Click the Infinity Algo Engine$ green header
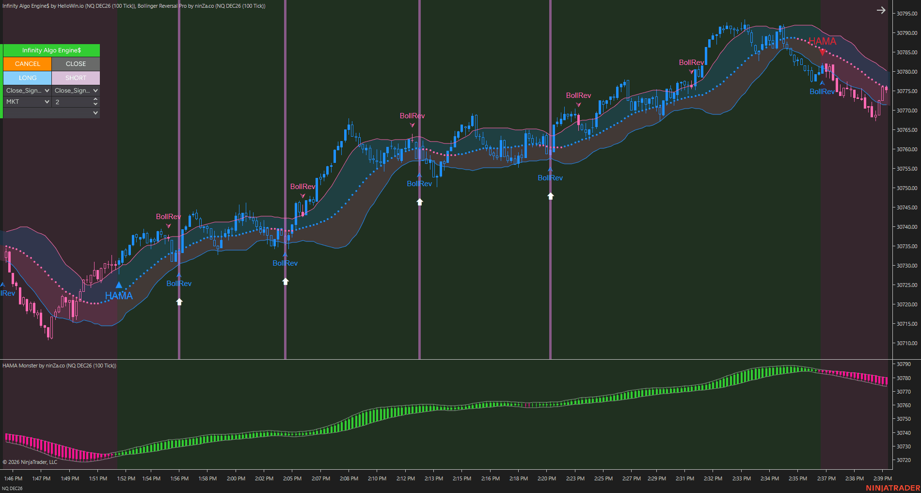The image size is (921, 493). (x=51, y=50)
